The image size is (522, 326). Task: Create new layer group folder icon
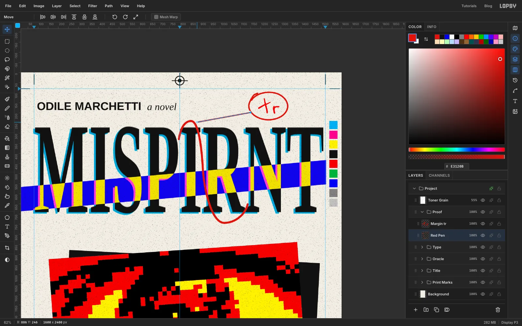click(426, 310)
